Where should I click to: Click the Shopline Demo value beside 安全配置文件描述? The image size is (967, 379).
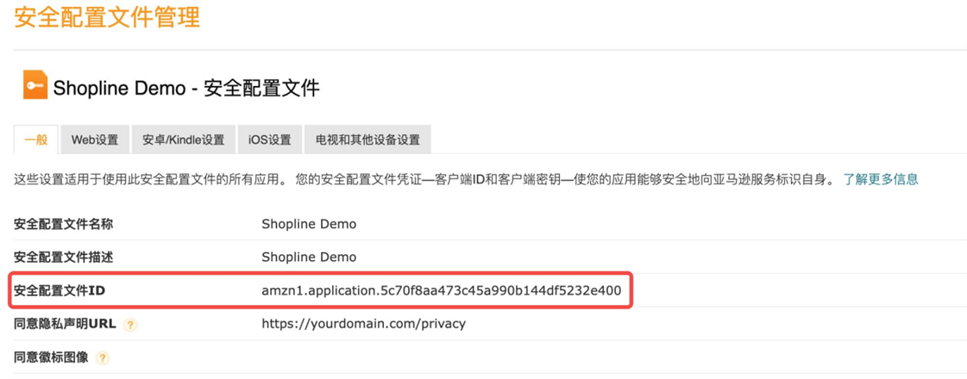pos(309,257)
